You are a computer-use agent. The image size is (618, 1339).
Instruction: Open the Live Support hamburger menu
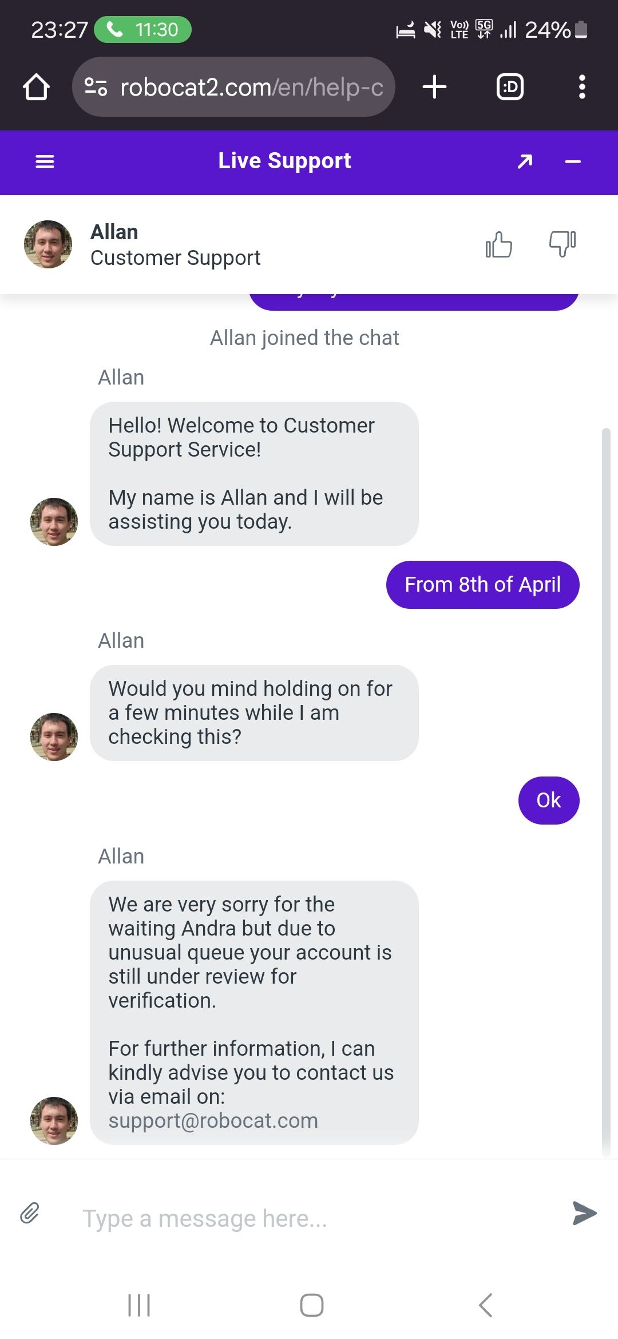click(45, 162)
